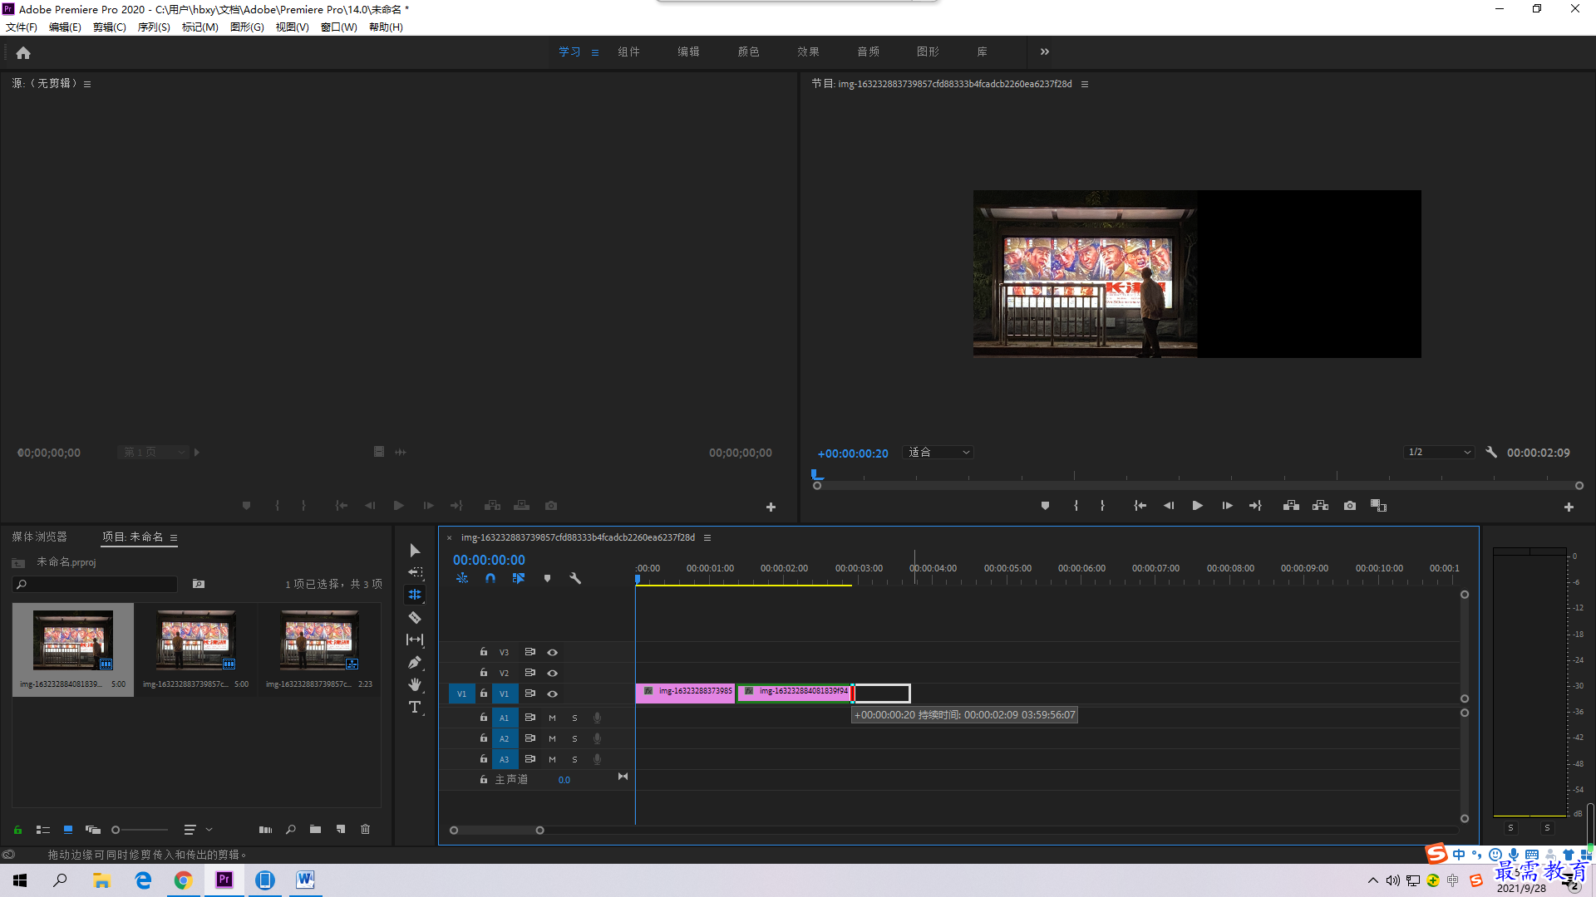Open the 序列(S) menu

pos(154,27)
